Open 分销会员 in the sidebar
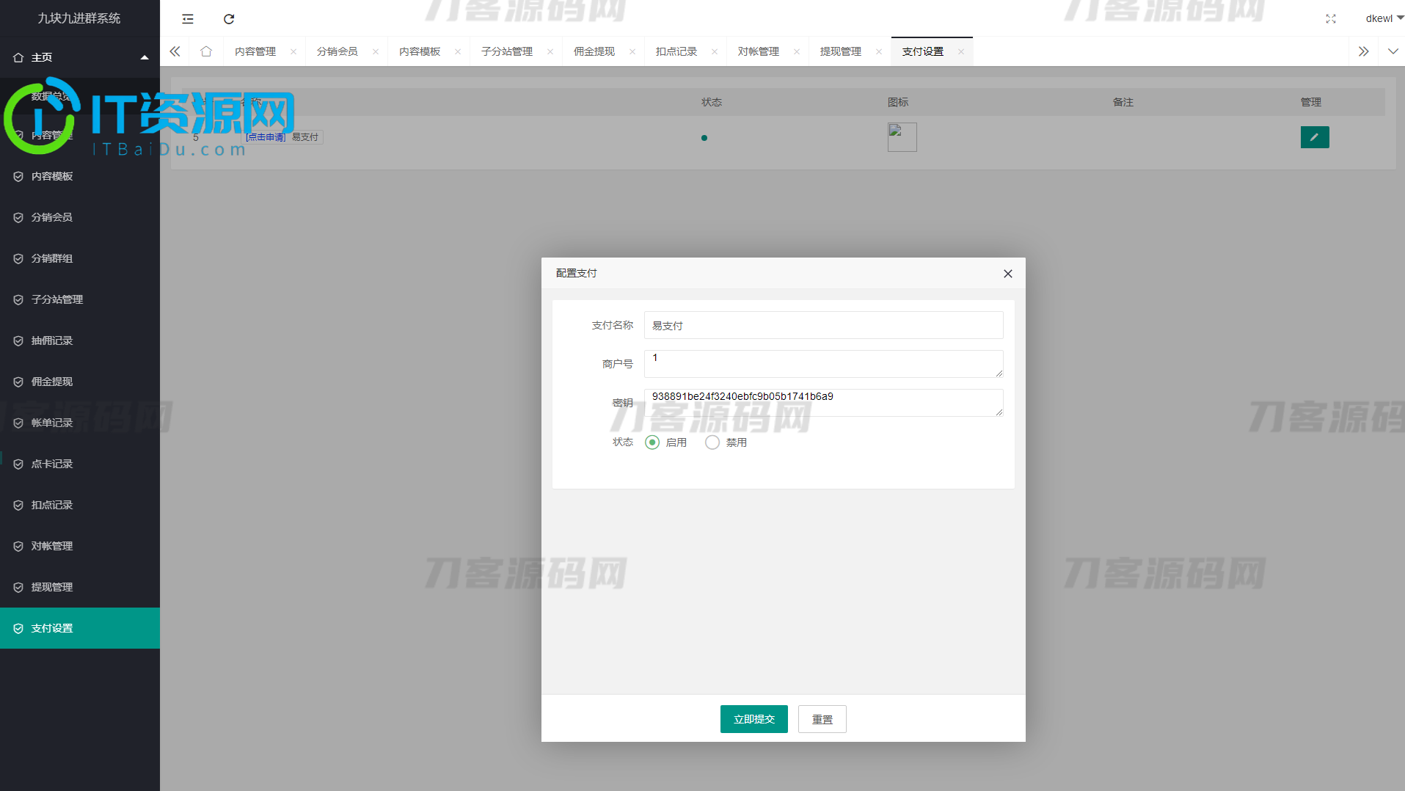The width and height of the screenshot is (1405, 791). 80,217
